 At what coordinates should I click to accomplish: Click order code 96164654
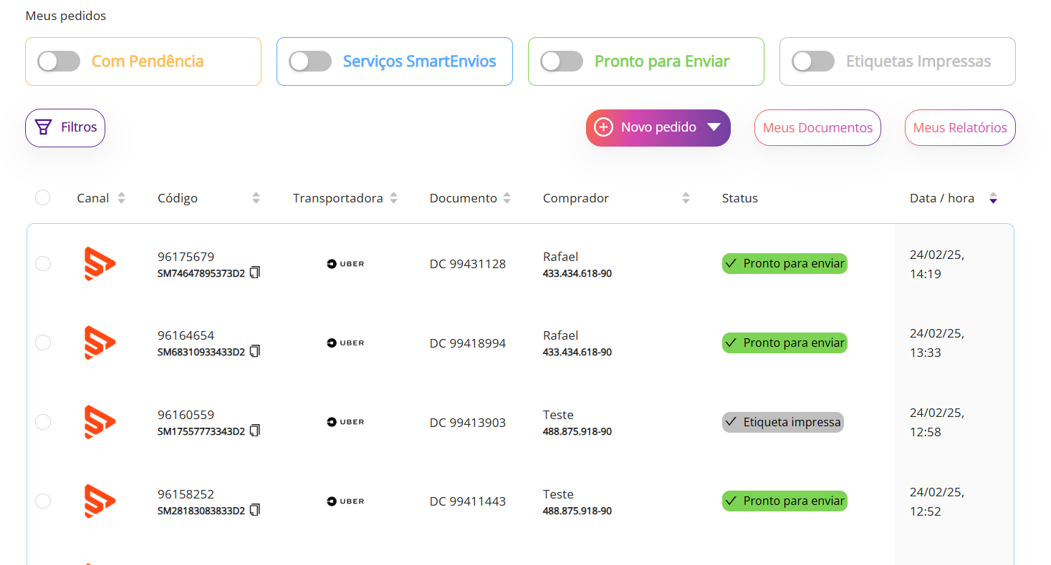tap(186, 335)
